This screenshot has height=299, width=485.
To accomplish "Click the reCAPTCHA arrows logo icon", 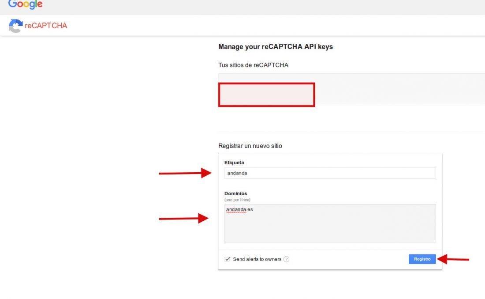I will (15, 26).
